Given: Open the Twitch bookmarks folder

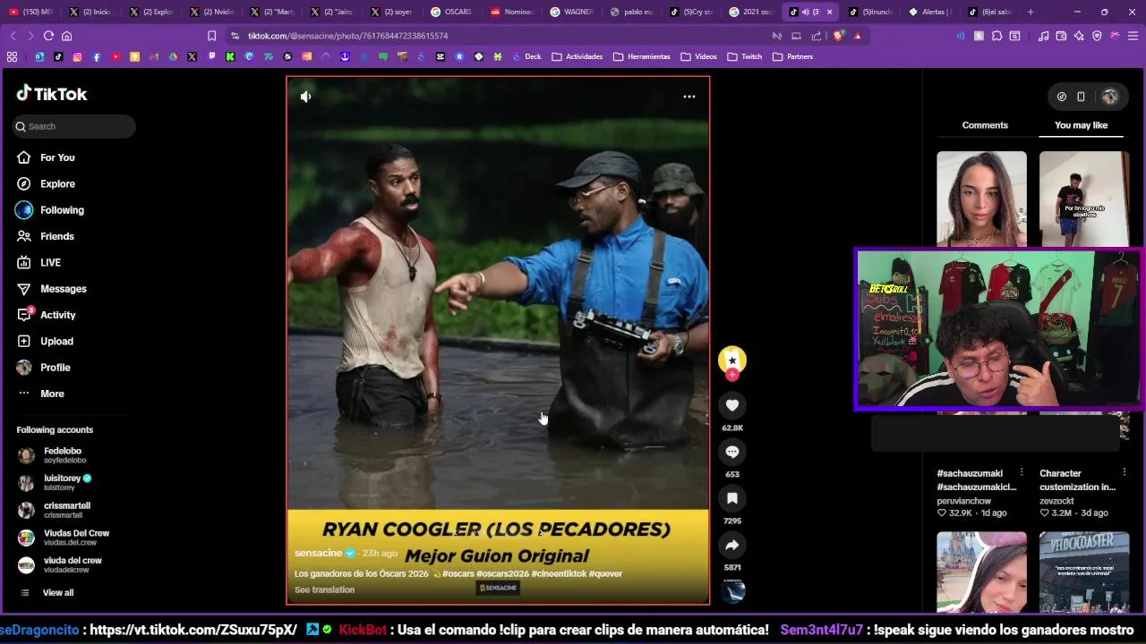Looking at the screenshot, I should pos(745,56).
